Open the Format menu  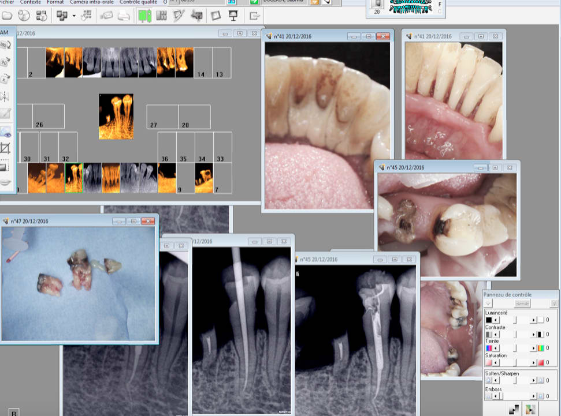tap(55, 2)
